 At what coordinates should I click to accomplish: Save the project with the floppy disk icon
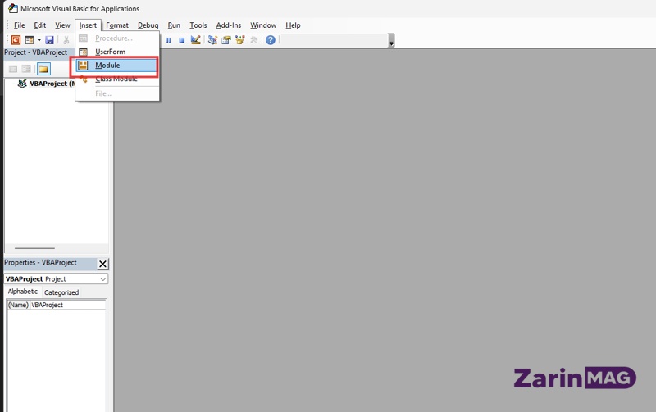pyautogui.click(x=49, y=40)
